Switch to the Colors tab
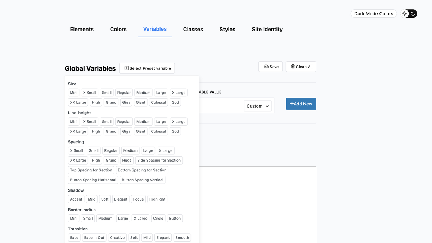Image resolution: width=432 pixels, height=243 pixels. [118, 29]
